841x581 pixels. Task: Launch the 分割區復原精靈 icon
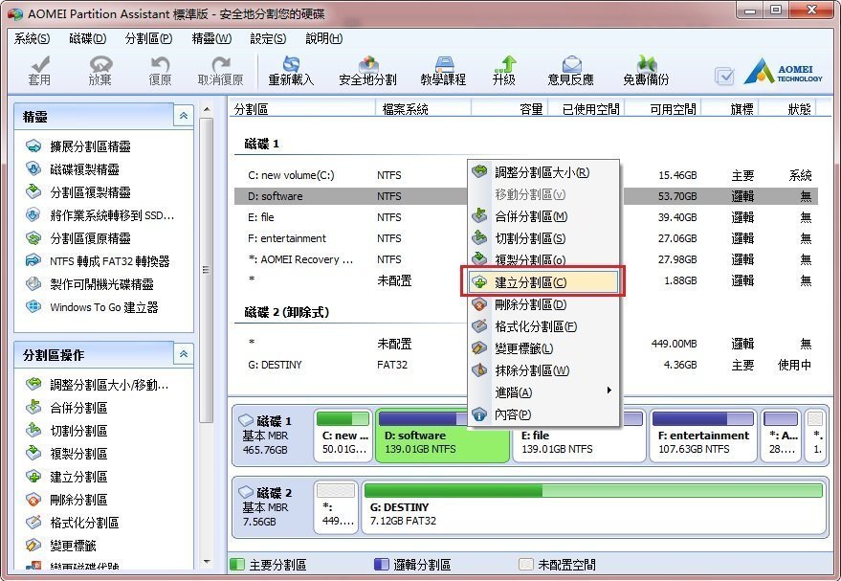(33, 237)
